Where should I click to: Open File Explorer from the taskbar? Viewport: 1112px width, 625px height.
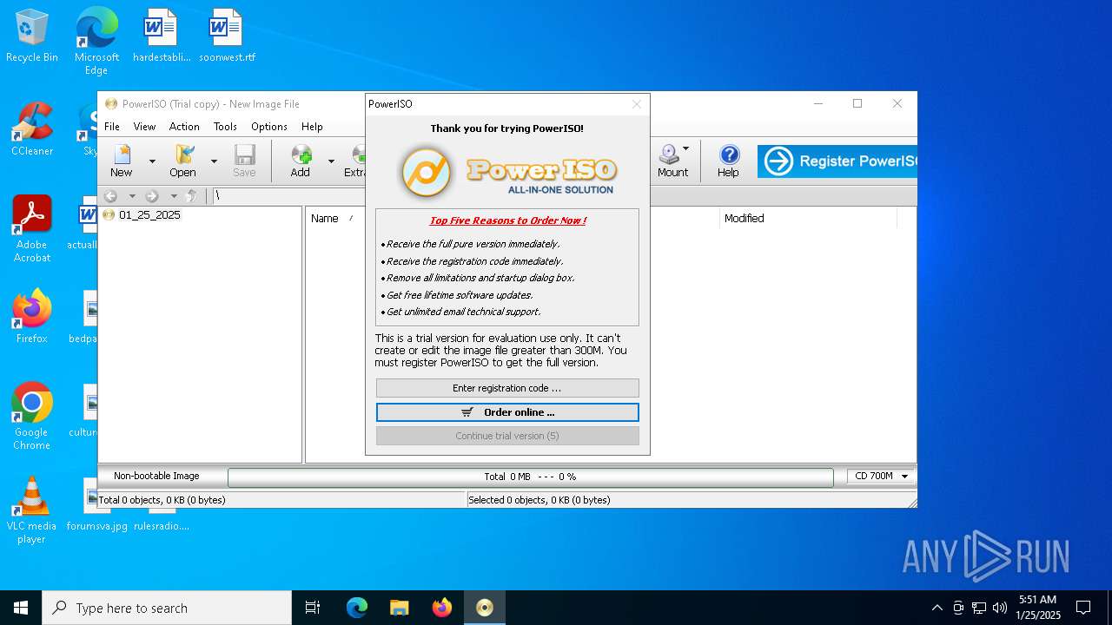pos(399,608)
